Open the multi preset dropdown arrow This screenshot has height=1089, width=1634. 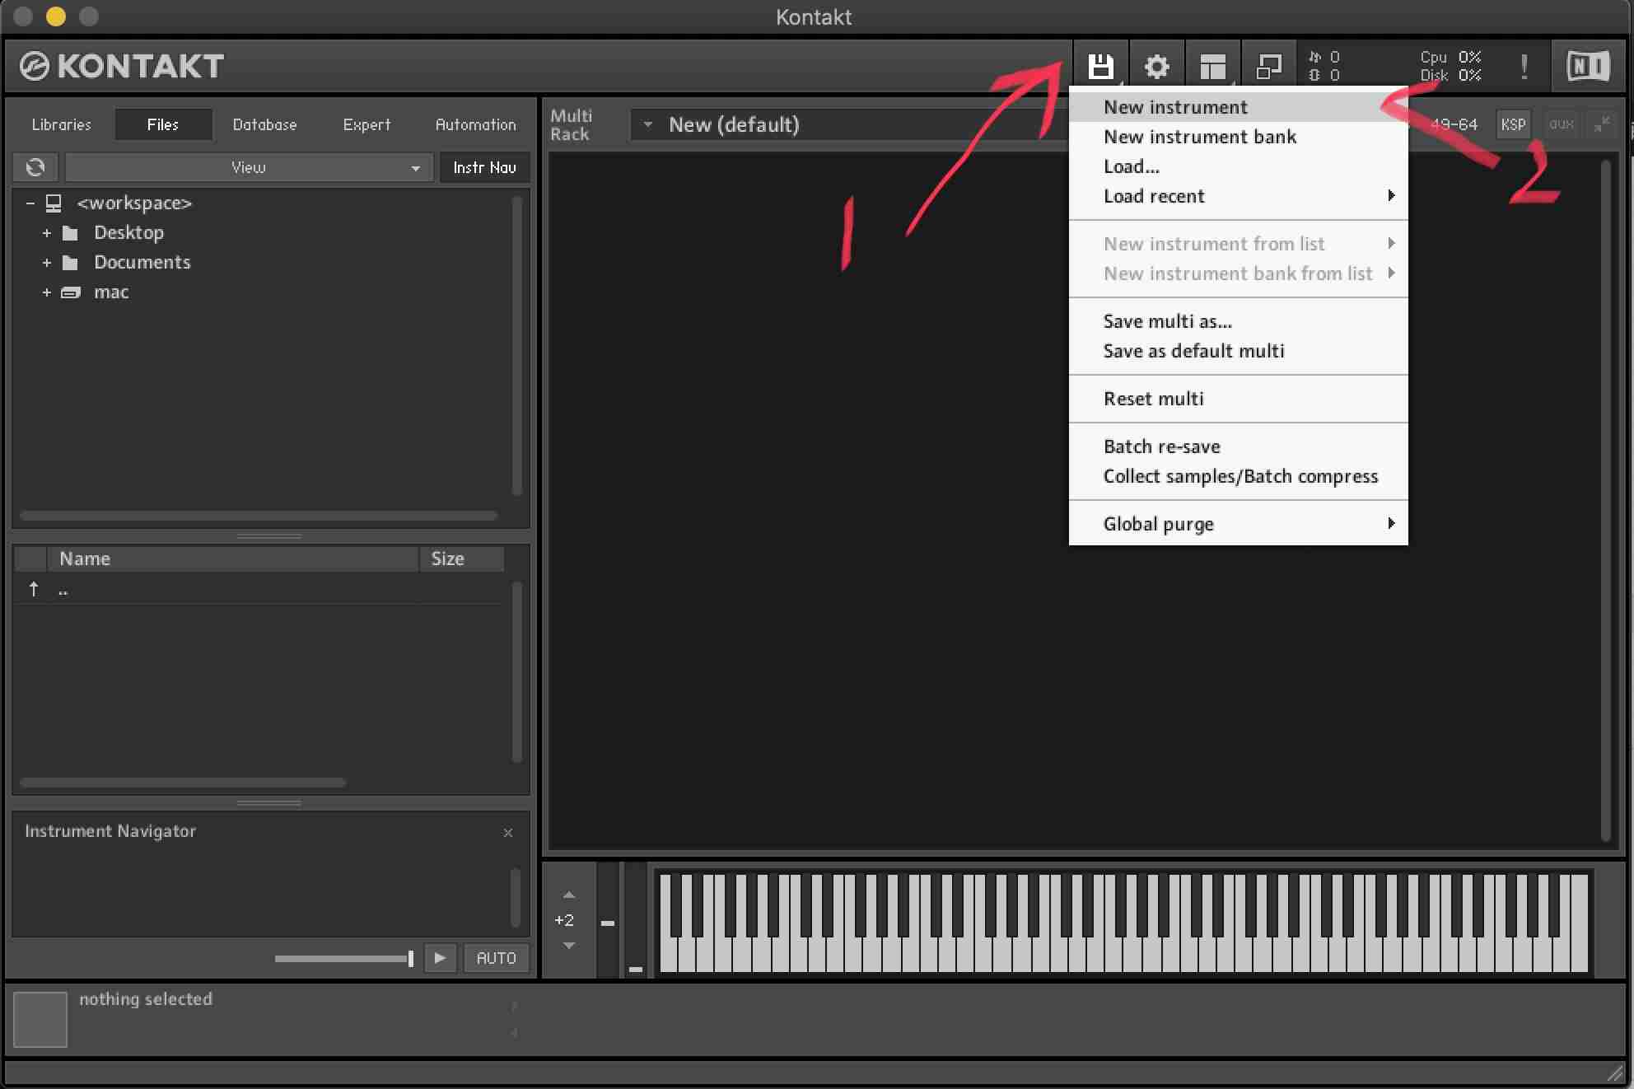[x=648, y=124]
